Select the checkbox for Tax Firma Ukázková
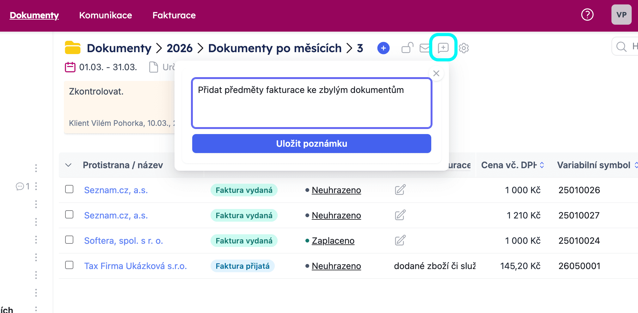The image size is (638, 313). pos(69,266)
